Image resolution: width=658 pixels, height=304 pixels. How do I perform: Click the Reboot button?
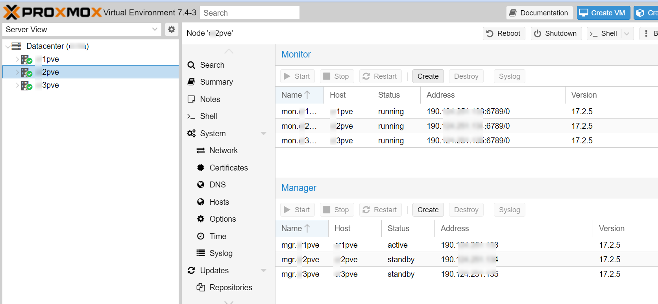coord(504,33)
